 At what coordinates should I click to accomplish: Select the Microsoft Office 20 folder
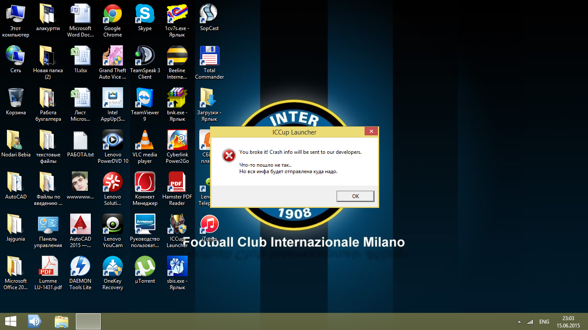[x=15, y=273]
